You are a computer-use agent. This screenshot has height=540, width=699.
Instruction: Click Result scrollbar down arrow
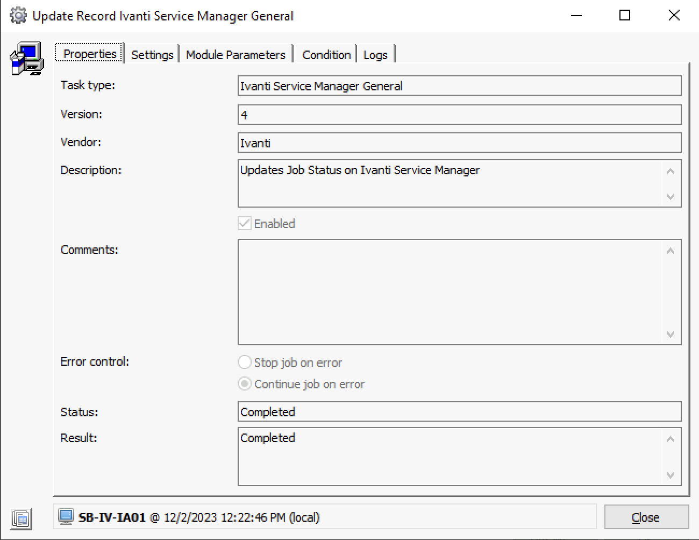pyautogui.click(x=671, y=475)
